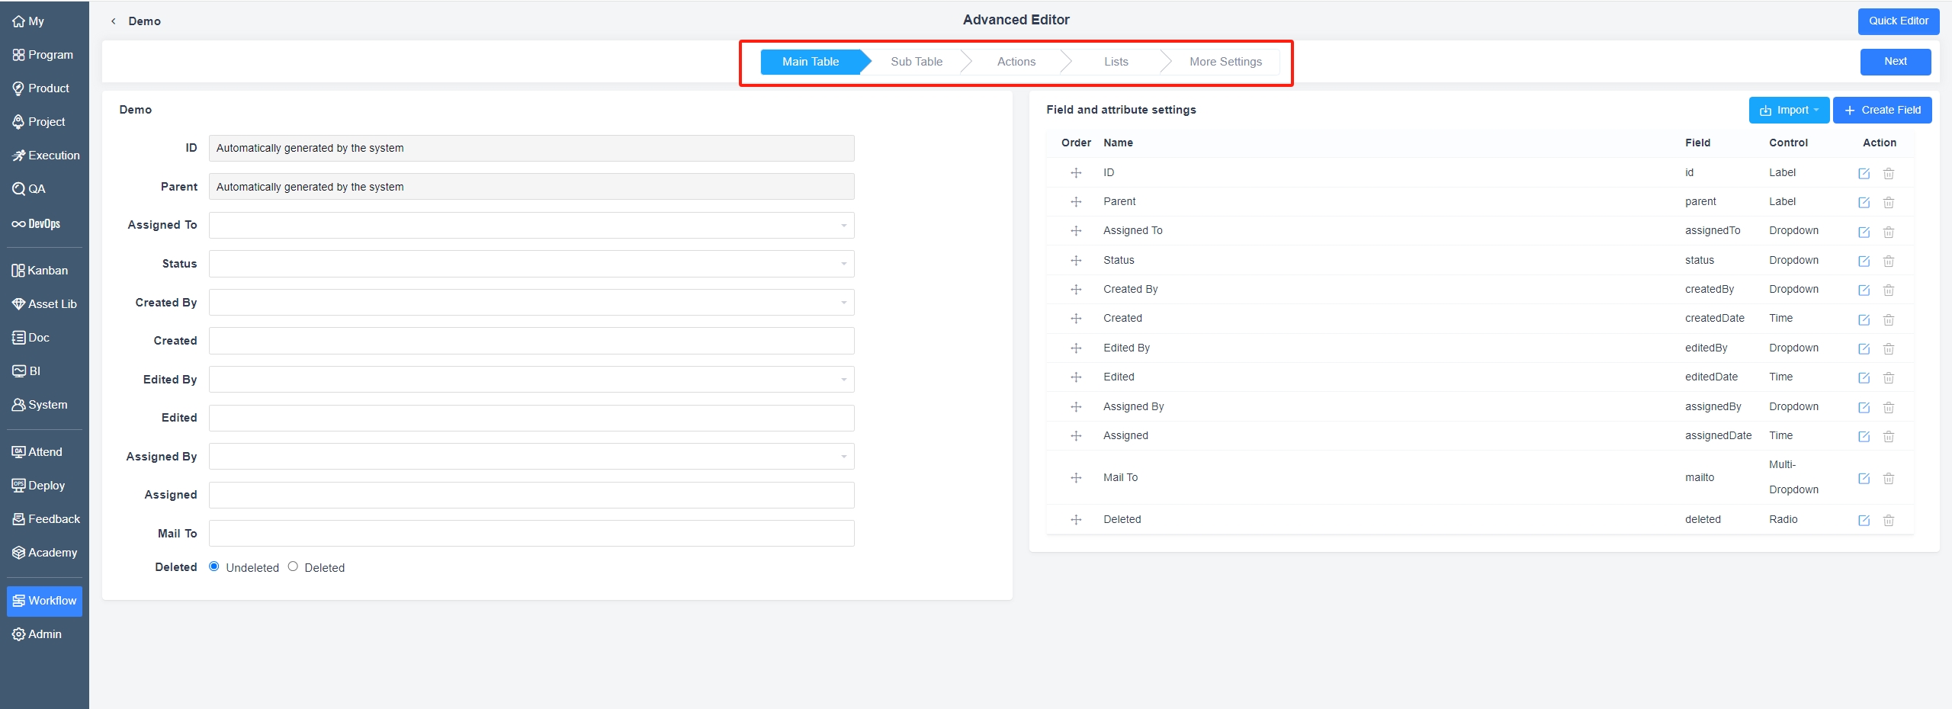Switch to the Sub Table step

click(916, 62)
